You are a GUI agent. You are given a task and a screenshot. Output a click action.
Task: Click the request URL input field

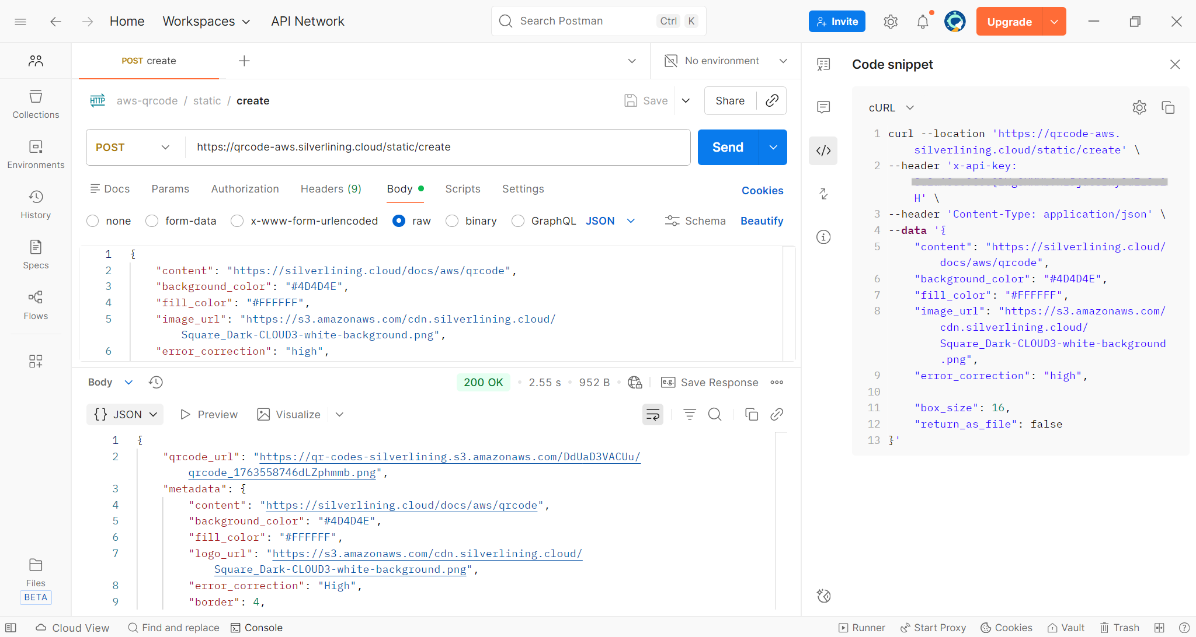coord(438,147)
